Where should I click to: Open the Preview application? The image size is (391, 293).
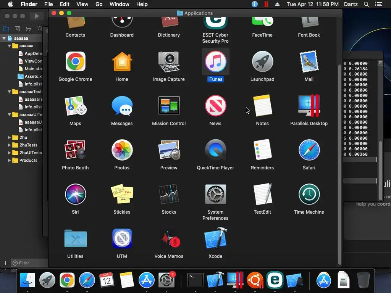(169, 150)
